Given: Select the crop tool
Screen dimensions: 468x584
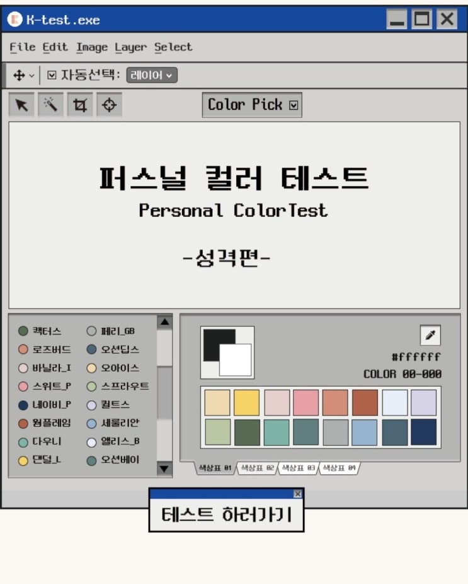Looking at the screenshot, I should click(x=80, y=105).
